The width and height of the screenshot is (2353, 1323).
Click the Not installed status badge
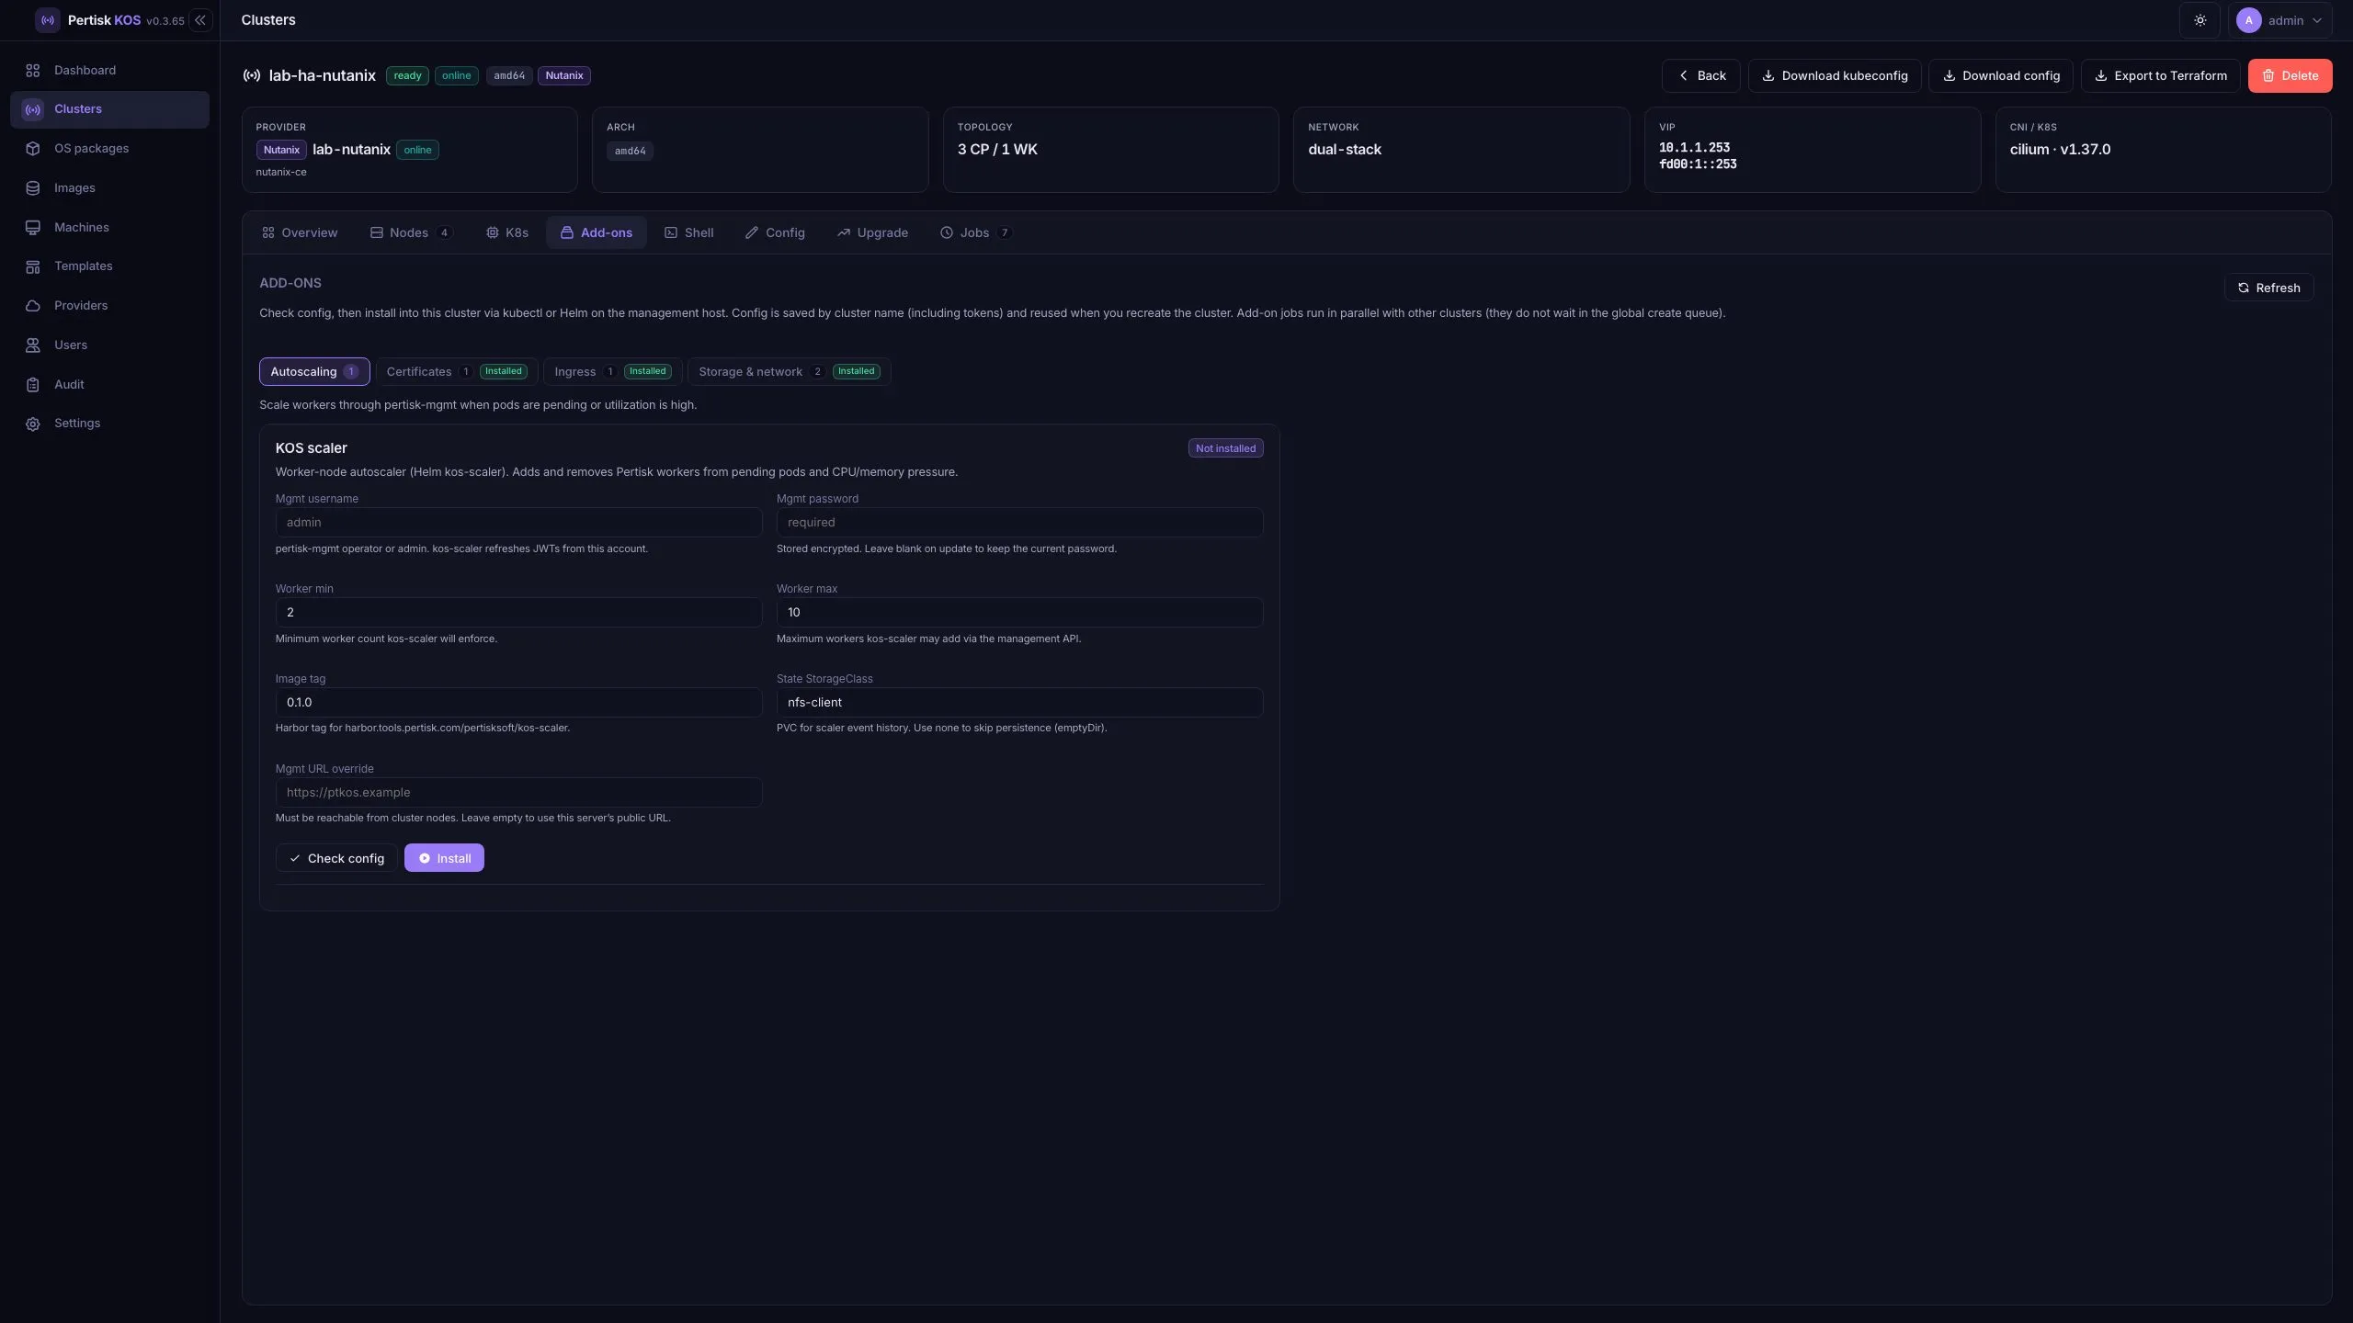1225,448
